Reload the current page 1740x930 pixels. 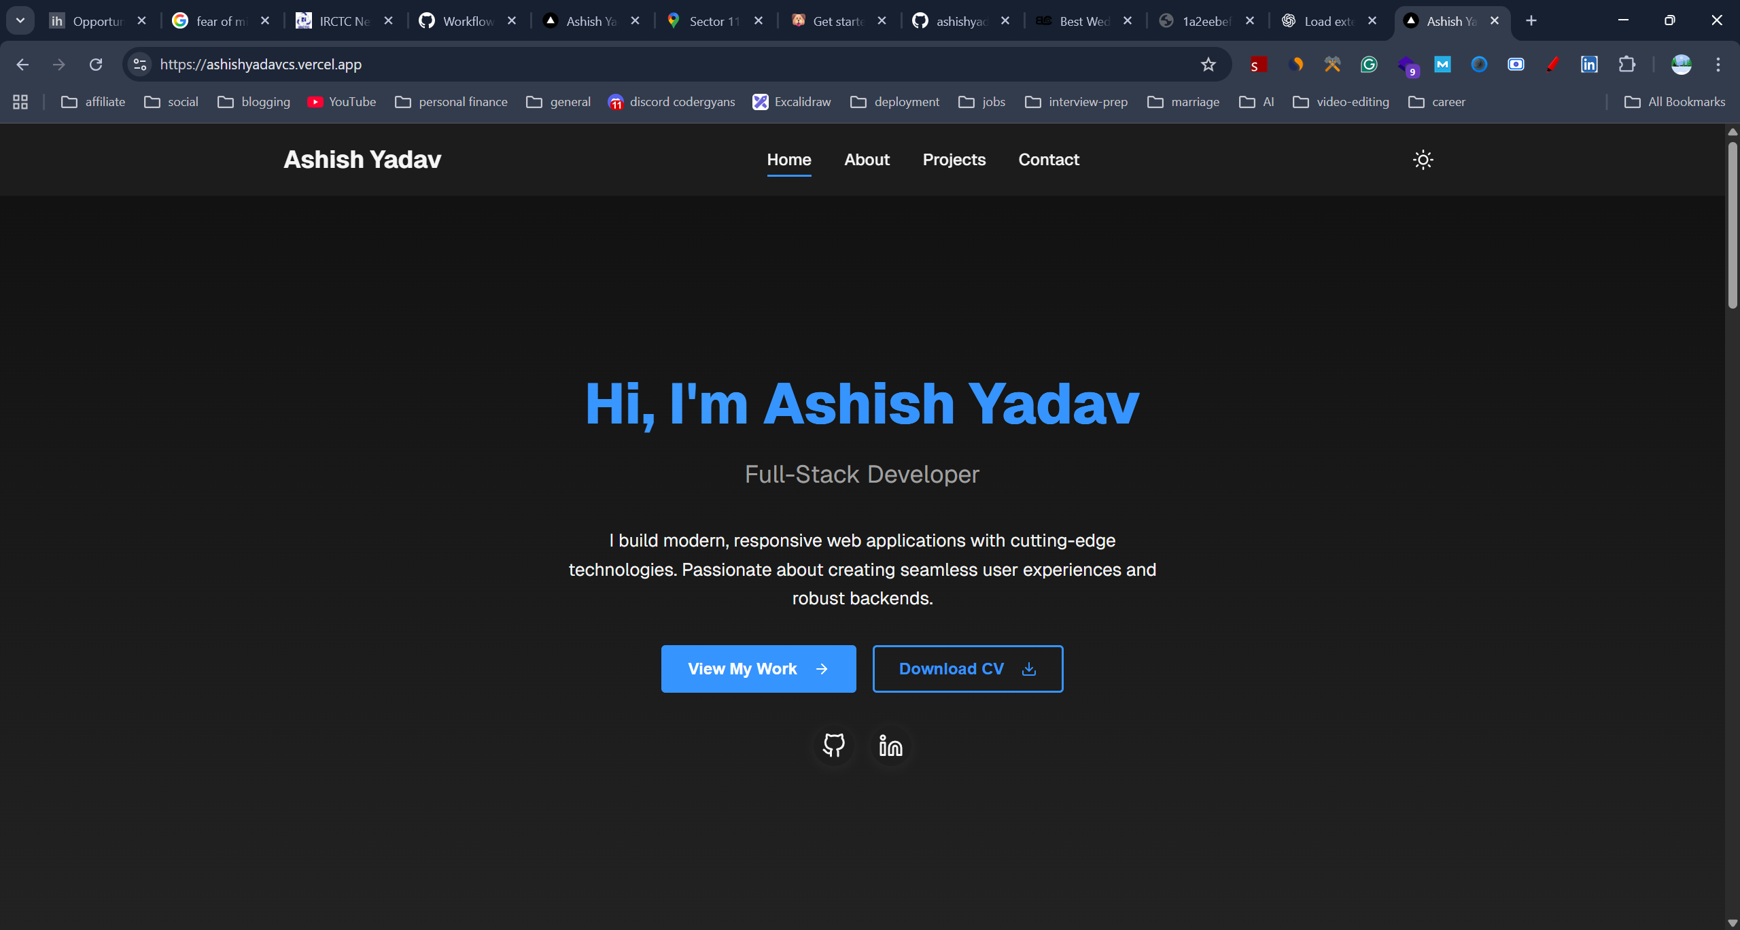tap(96, 64)
